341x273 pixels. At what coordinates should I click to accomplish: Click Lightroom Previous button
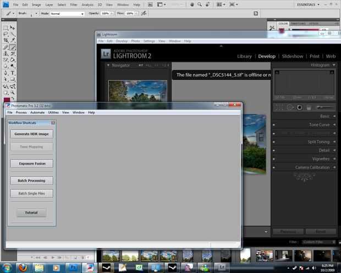288,232
